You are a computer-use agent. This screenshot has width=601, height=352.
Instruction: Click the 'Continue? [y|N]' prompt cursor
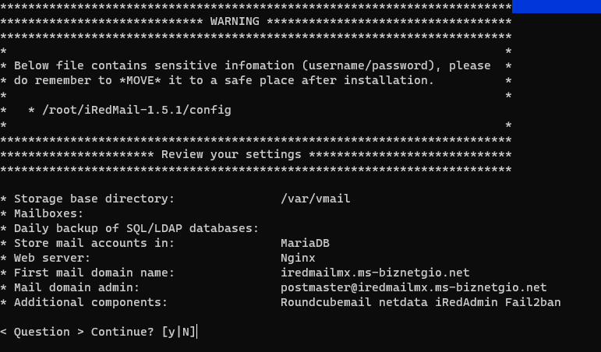click(x=199, y=332)
